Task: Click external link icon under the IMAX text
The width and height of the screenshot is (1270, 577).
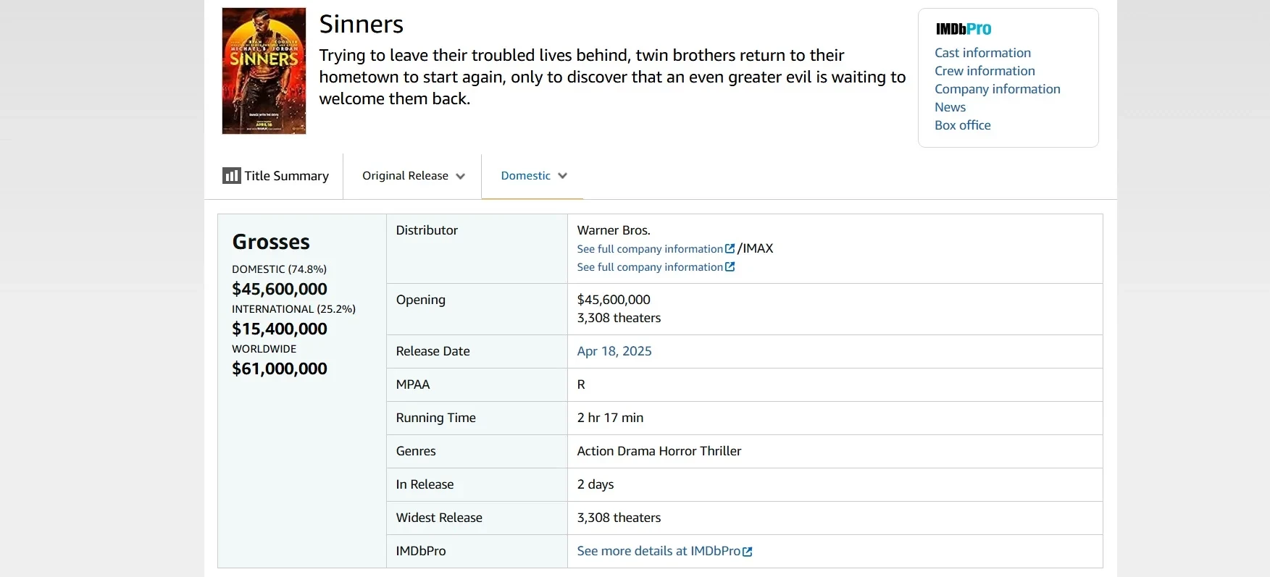Action: 730,266
